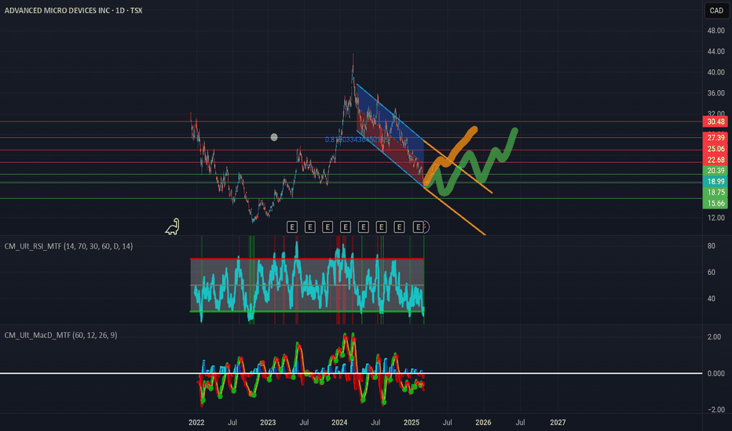Click the 2022 label on the time axis
This screenshot has width=732, height=431.
point(196,422)
